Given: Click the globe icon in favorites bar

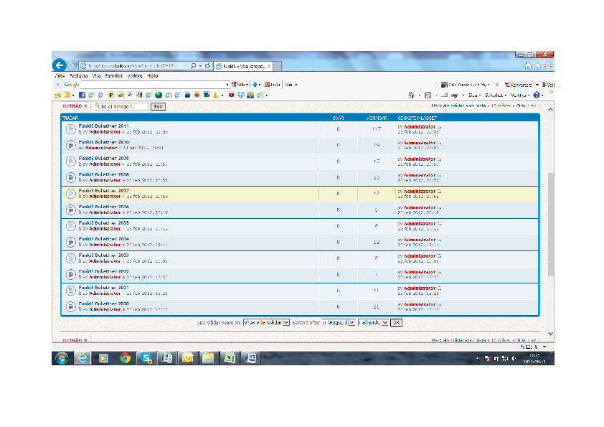Looking at the screenshot, I should [159, 95].
